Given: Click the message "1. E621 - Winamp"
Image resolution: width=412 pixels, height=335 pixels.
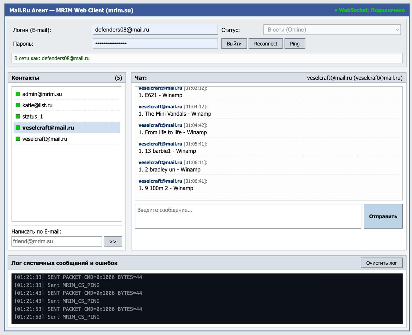Looking at the screenshot, I should pyautogui.click(x=160, y=95).
